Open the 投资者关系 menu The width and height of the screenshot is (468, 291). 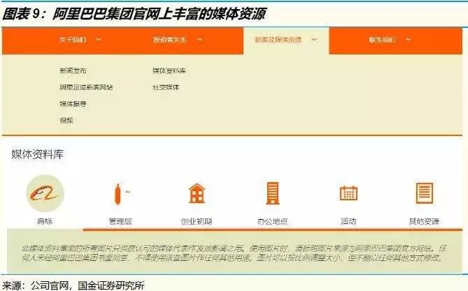(170, 40)
